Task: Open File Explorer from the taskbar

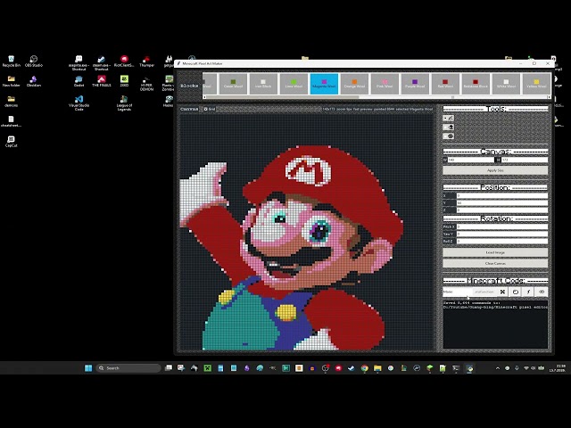Action: coord(377,368)
